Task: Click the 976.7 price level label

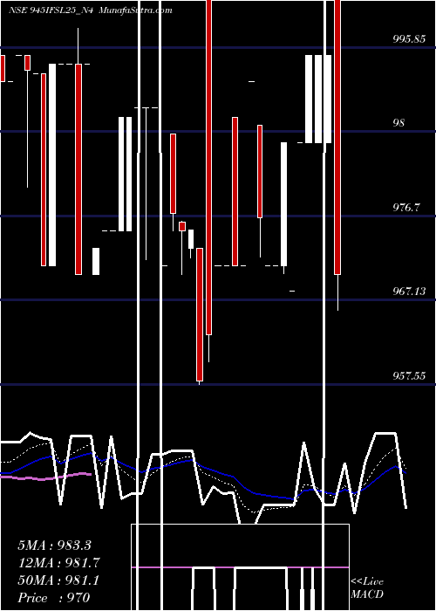Action: 406,208
